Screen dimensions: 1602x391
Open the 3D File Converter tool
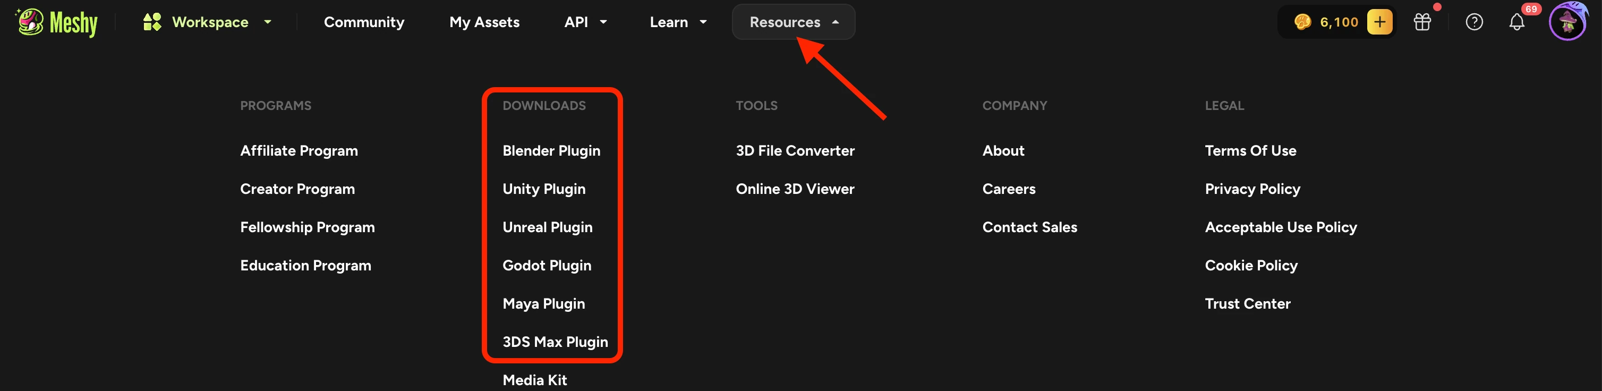795,151
